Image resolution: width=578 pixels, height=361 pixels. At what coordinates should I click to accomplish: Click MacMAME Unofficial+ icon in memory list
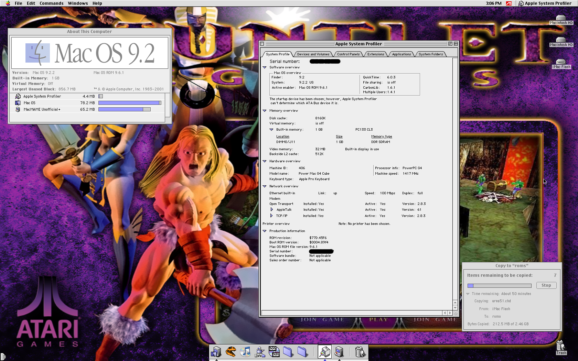tap(18, 109)
